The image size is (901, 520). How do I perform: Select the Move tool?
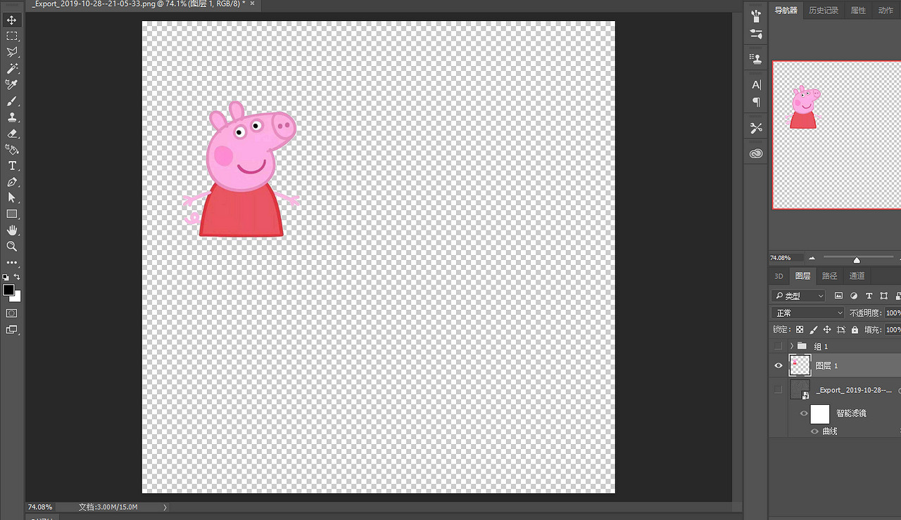point(12,20)
